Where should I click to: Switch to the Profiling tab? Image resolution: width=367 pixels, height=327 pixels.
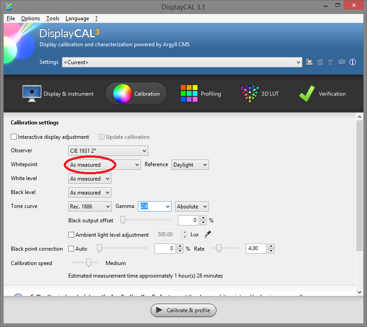click(x=200, y=94)
